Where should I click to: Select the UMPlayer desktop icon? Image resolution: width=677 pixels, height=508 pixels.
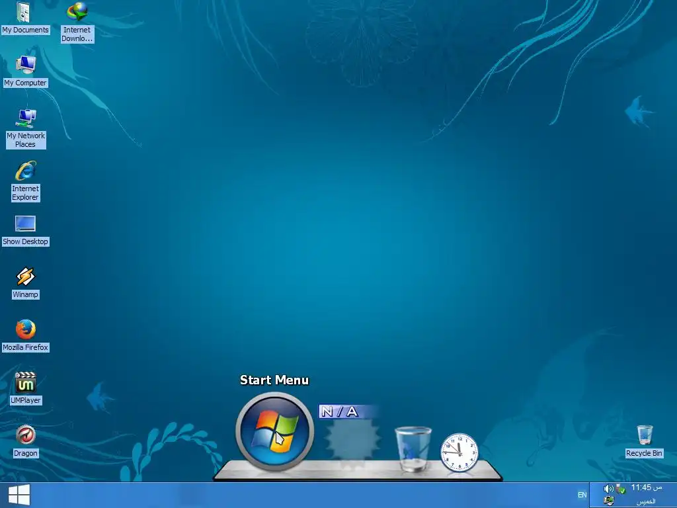[26, 388]
